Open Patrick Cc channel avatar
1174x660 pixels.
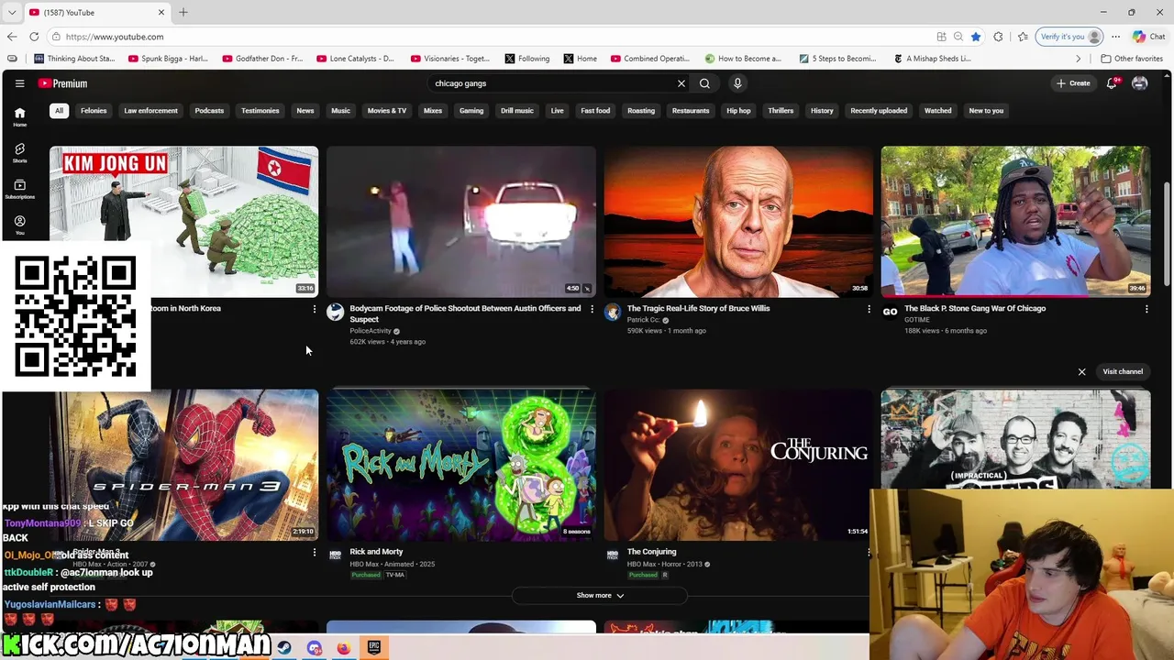(x=613, y=313)
